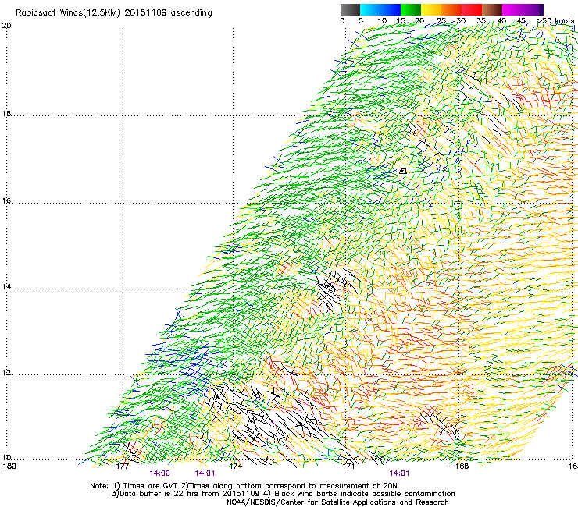The height and width of the screenshot is (507, 578).
Task: Click the 'Rapidscat Winds(12.5KM) 20151109 ascending' title
Action: tap(114, 13)
